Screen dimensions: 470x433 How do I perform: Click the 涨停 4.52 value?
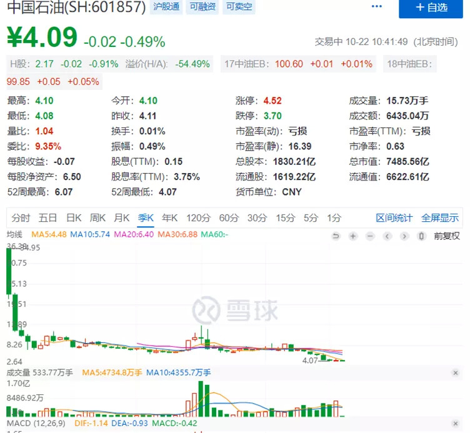click(272, 101)
